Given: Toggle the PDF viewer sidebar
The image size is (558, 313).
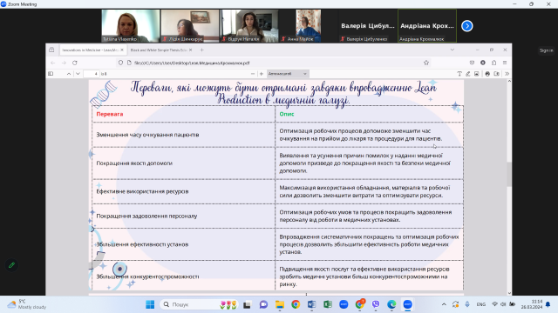Looking at the screenshot, I should [51, 74].
